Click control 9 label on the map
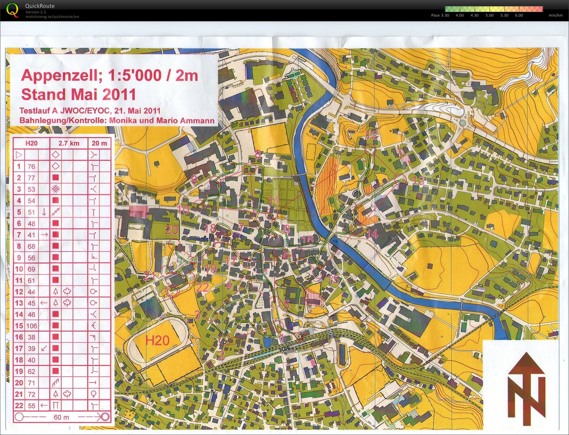The width and height of the screenshot is (569, 435). point(194,179)
